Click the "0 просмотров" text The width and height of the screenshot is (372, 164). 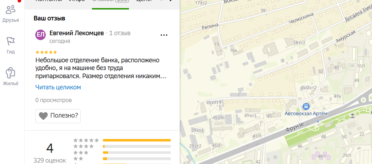(x=54, y=100)
